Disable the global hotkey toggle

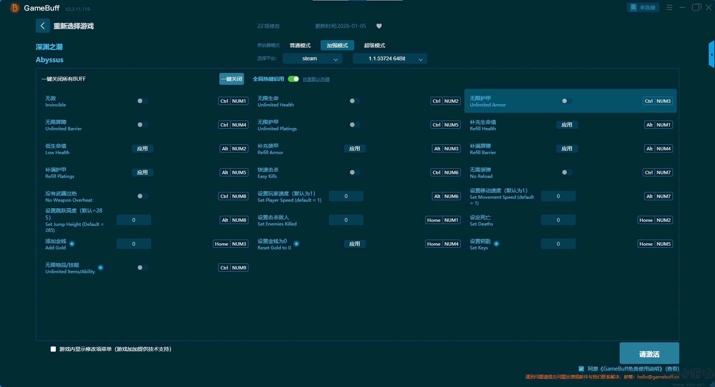click(x=293, y=79)
